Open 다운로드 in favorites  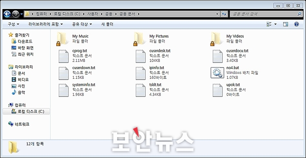tap(25, 41)
